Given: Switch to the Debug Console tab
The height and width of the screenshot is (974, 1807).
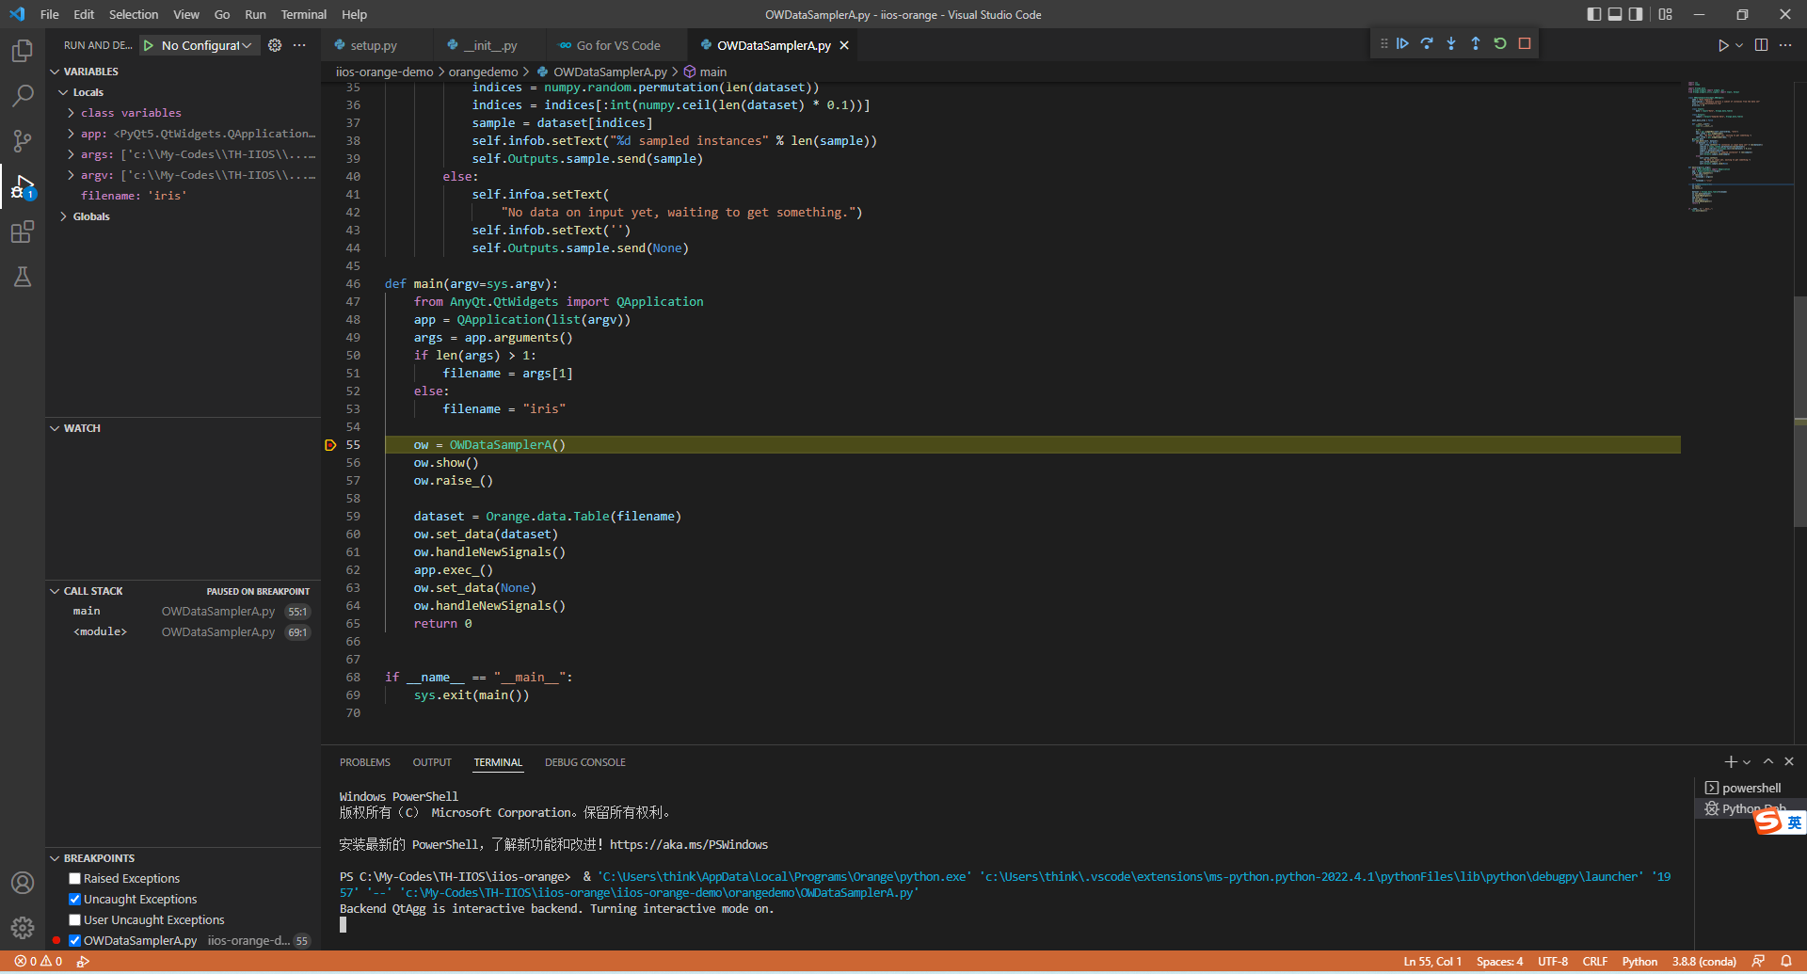Looking at the screenshot, I should pyautogui.click(x=584, y=762).
